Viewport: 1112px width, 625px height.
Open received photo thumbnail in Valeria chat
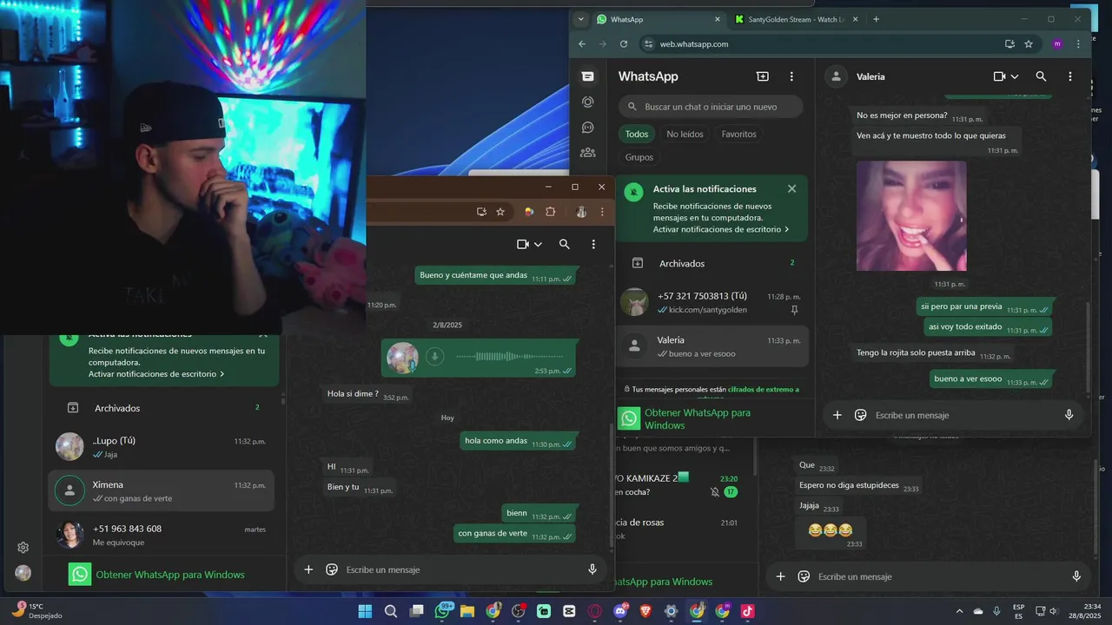click(911, 215)
